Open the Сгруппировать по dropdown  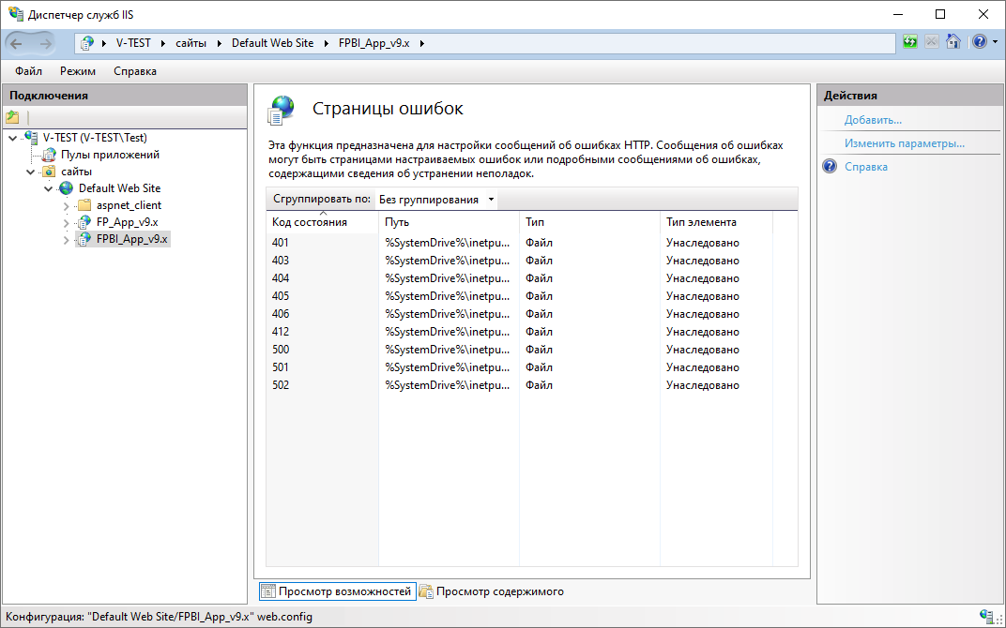[x=436, y=200]
